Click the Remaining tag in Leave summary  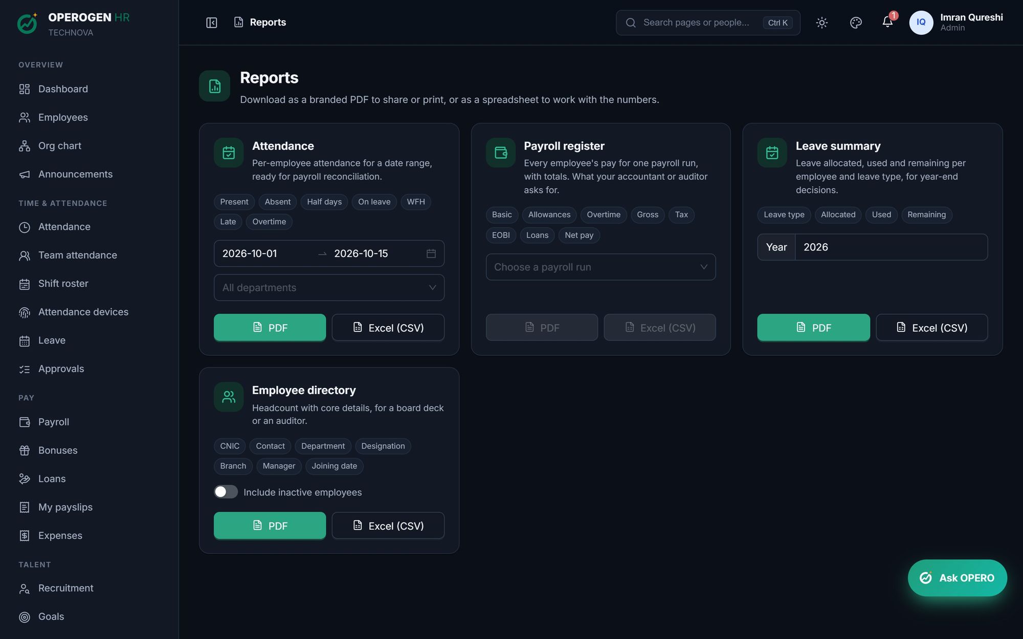[x=926, y=215]
